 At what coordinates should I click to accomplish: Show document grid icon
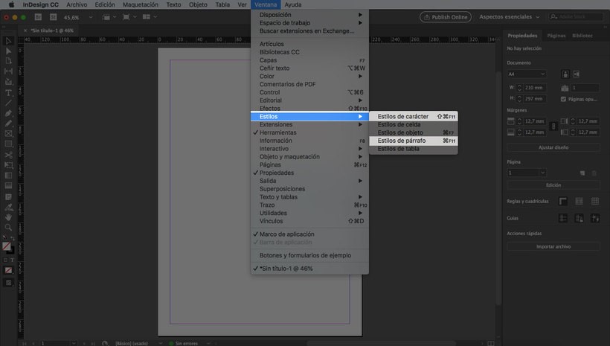pyautogui.click(x=595, y=201)
